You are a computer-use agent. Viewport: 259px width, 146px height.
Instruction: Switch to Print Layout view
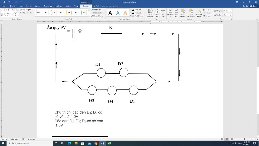pos(227,139)
